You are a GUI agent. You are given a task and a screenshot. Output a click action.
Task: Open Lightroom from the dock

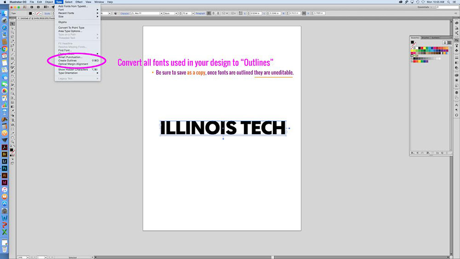point(5,161)
